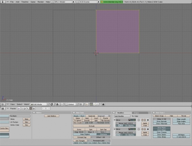Click the blender.org logo icon
The height and width of the screenshot is (146, 192).
point(102,2)
